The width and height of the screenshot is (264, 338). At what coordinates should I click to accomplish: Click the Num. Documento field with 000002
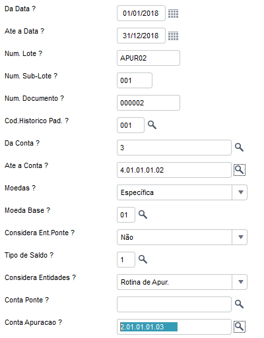tap(148, 103)
